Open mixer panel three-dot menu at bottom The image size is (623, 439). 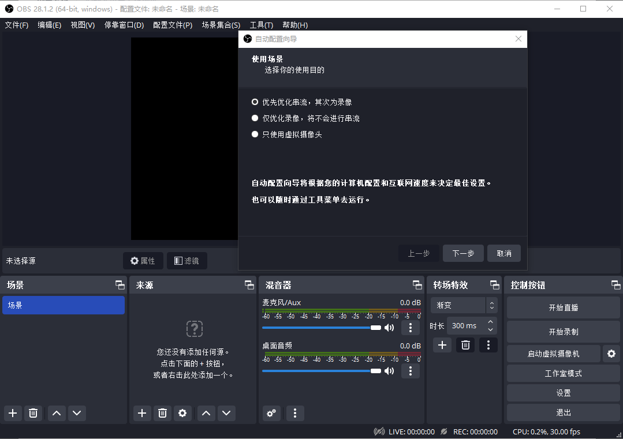pos(295,413)
